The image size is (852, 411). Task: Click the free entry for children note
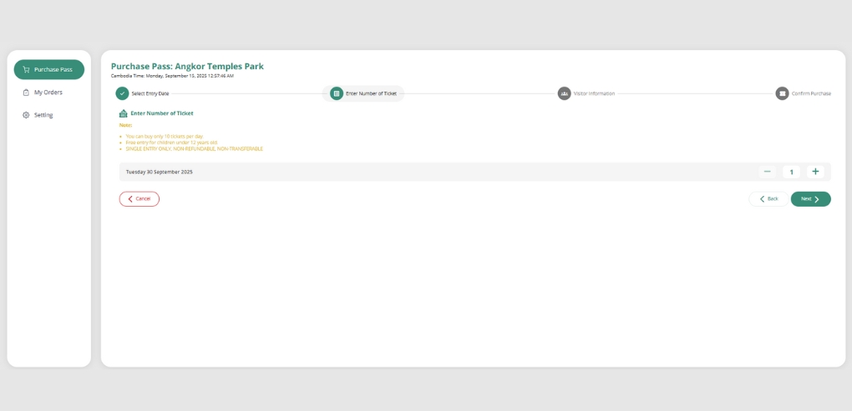click(172, 142)
